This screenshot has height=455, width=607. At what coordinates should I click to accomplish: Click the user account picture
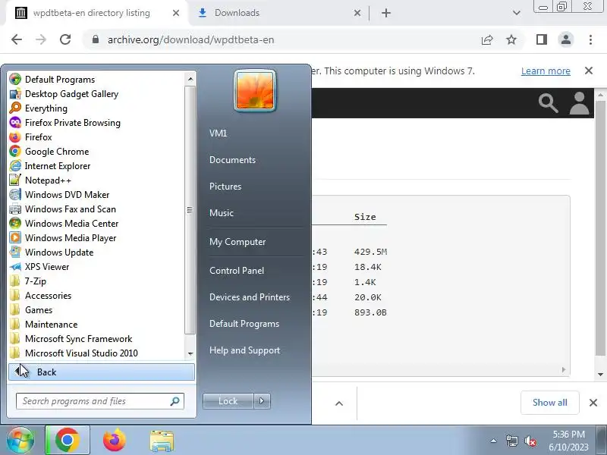[x=255, y=90]
